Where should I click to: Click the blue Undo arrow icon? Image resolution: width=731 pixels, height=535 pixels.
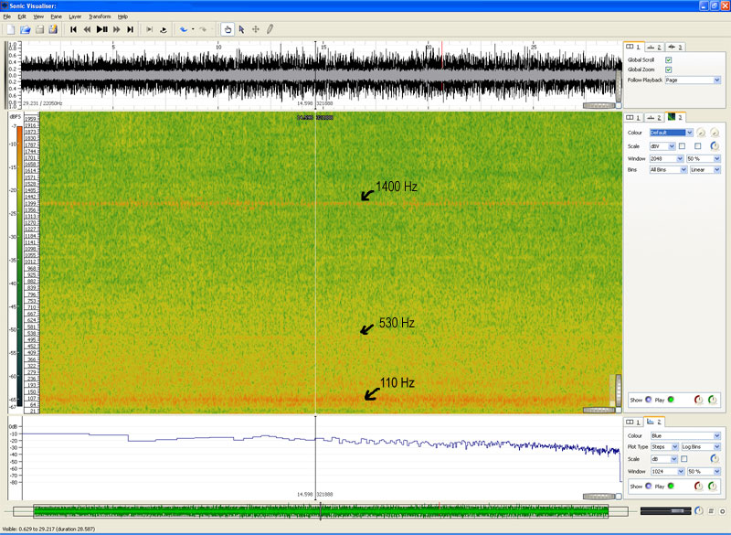tap(184, 29)
